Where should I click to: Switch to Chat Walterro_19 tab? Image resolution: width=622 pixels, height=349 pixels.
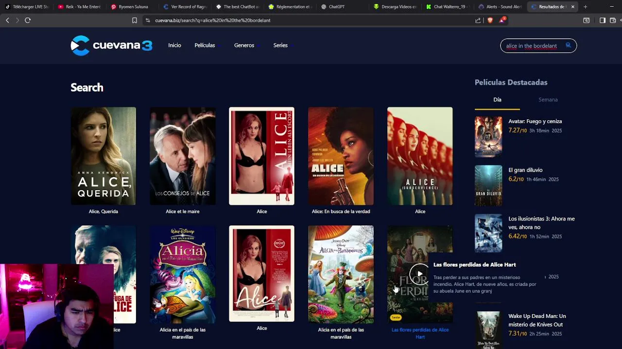(449, 7)
